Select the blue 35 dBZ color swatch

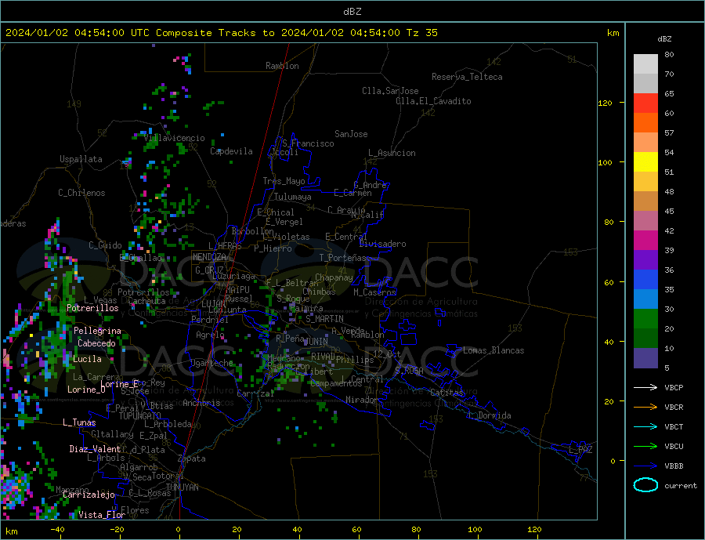tap(645, 280)
